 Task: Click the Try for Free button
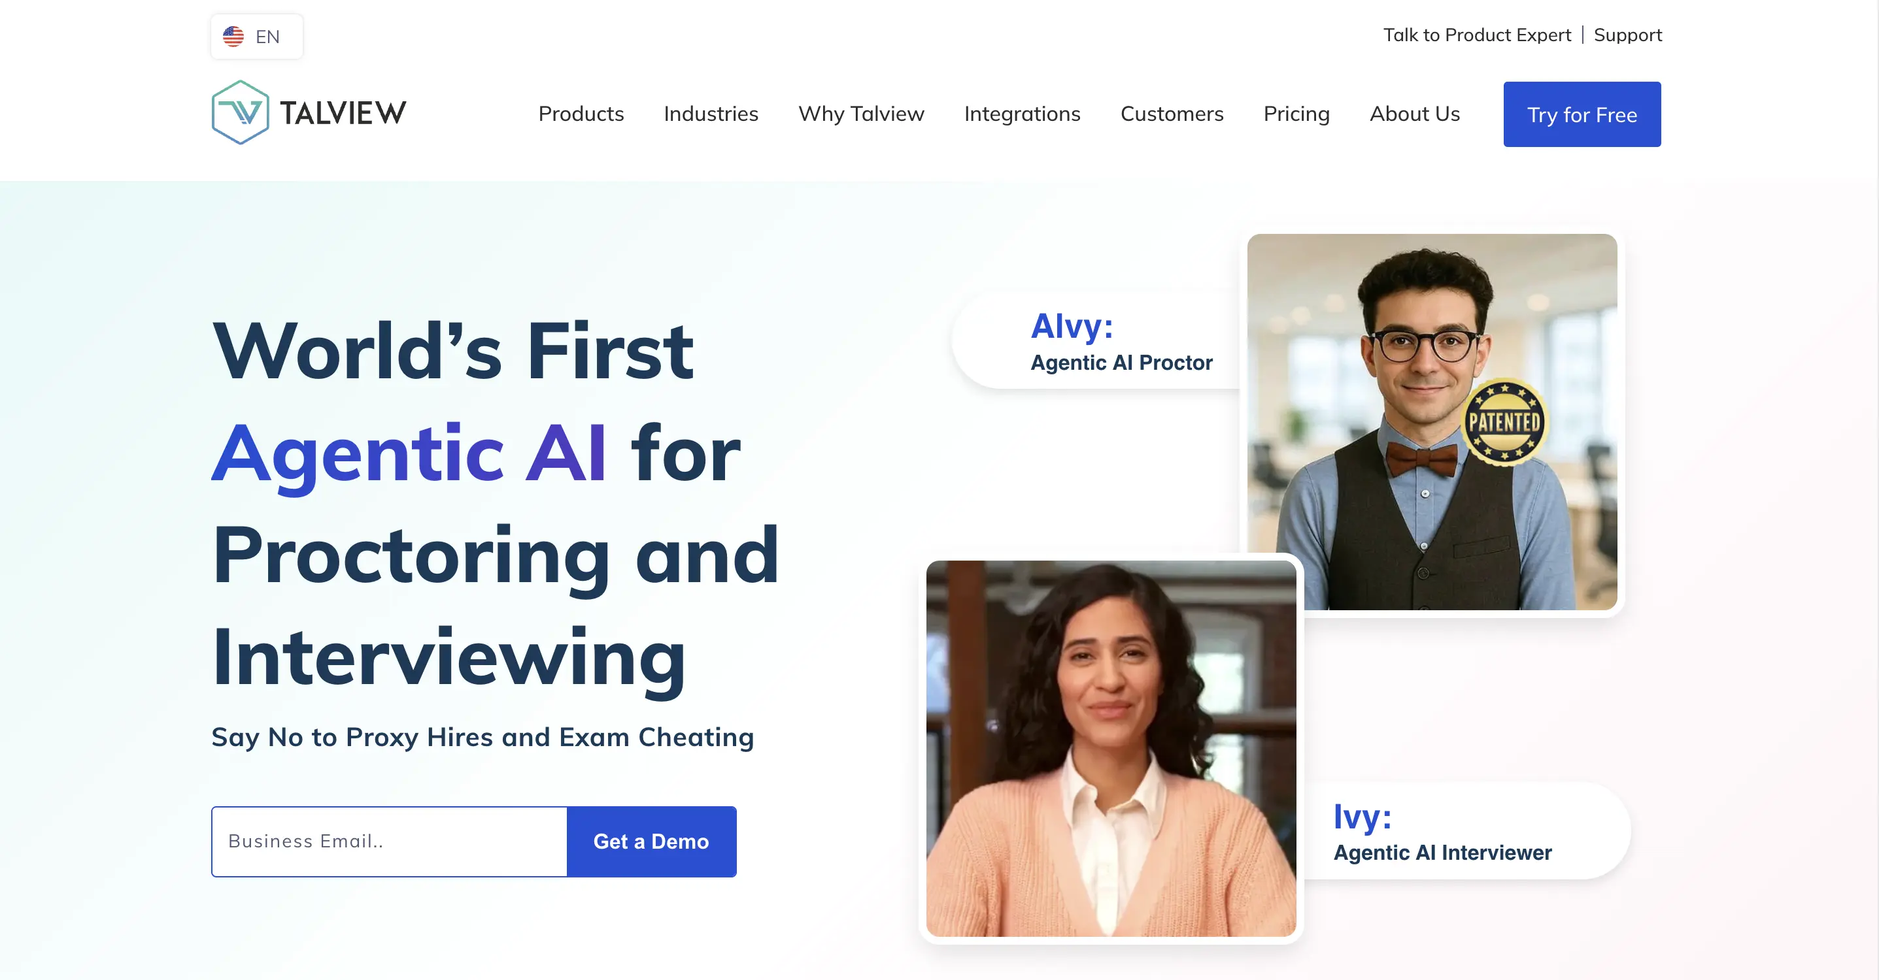pos(1582,114)
